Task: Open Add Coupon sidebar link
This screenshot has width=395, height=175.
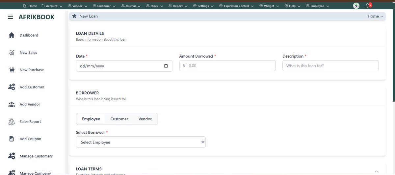Action: point(30,139)
